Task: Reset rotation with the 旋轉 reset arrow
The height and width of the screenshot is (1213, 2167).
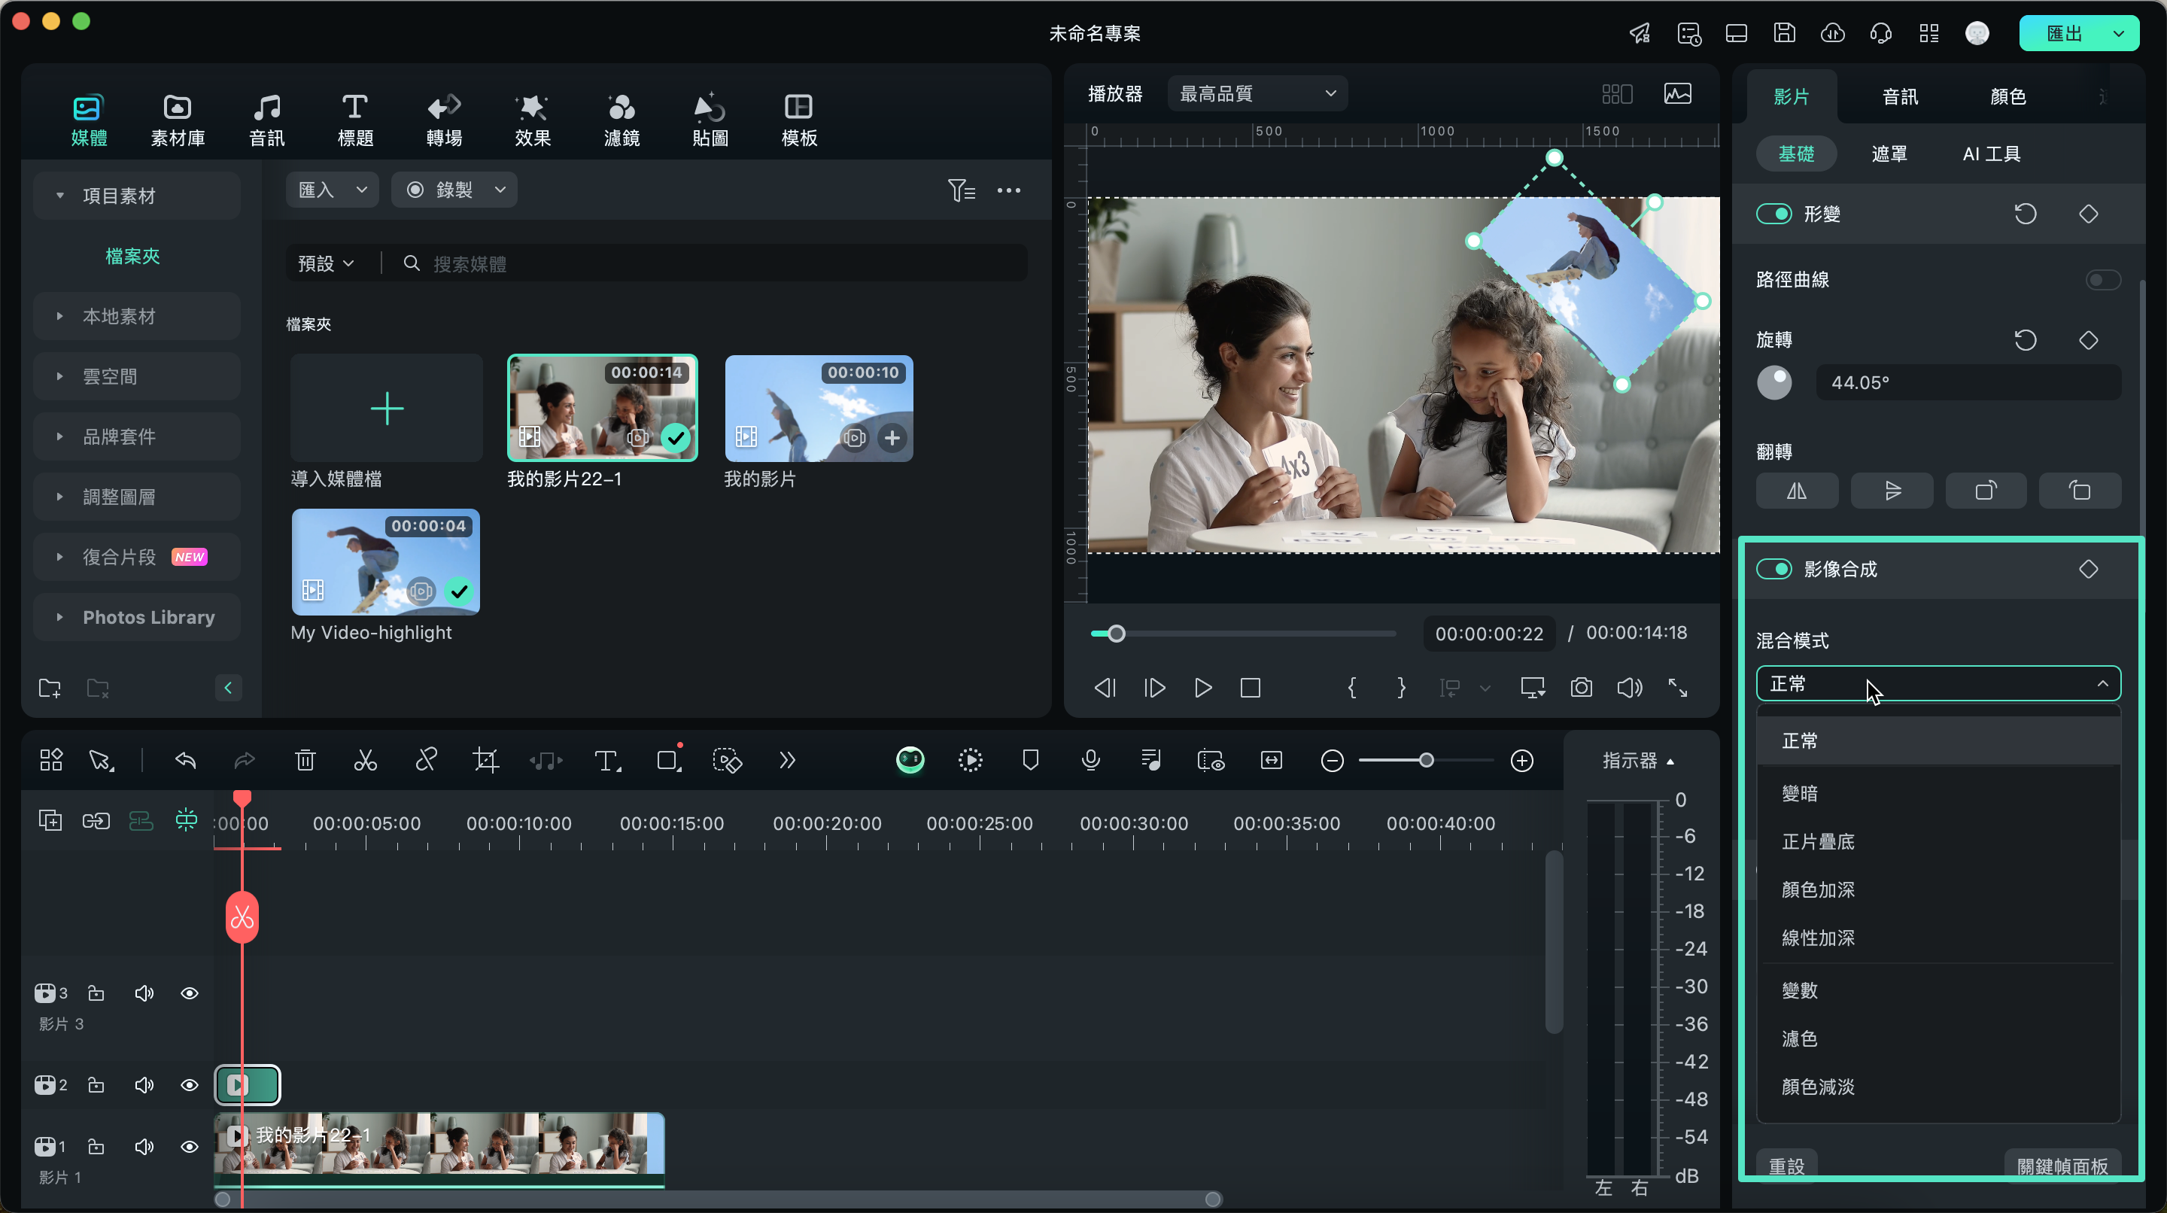Action: pyautogui.click(x=2026, y=340)
